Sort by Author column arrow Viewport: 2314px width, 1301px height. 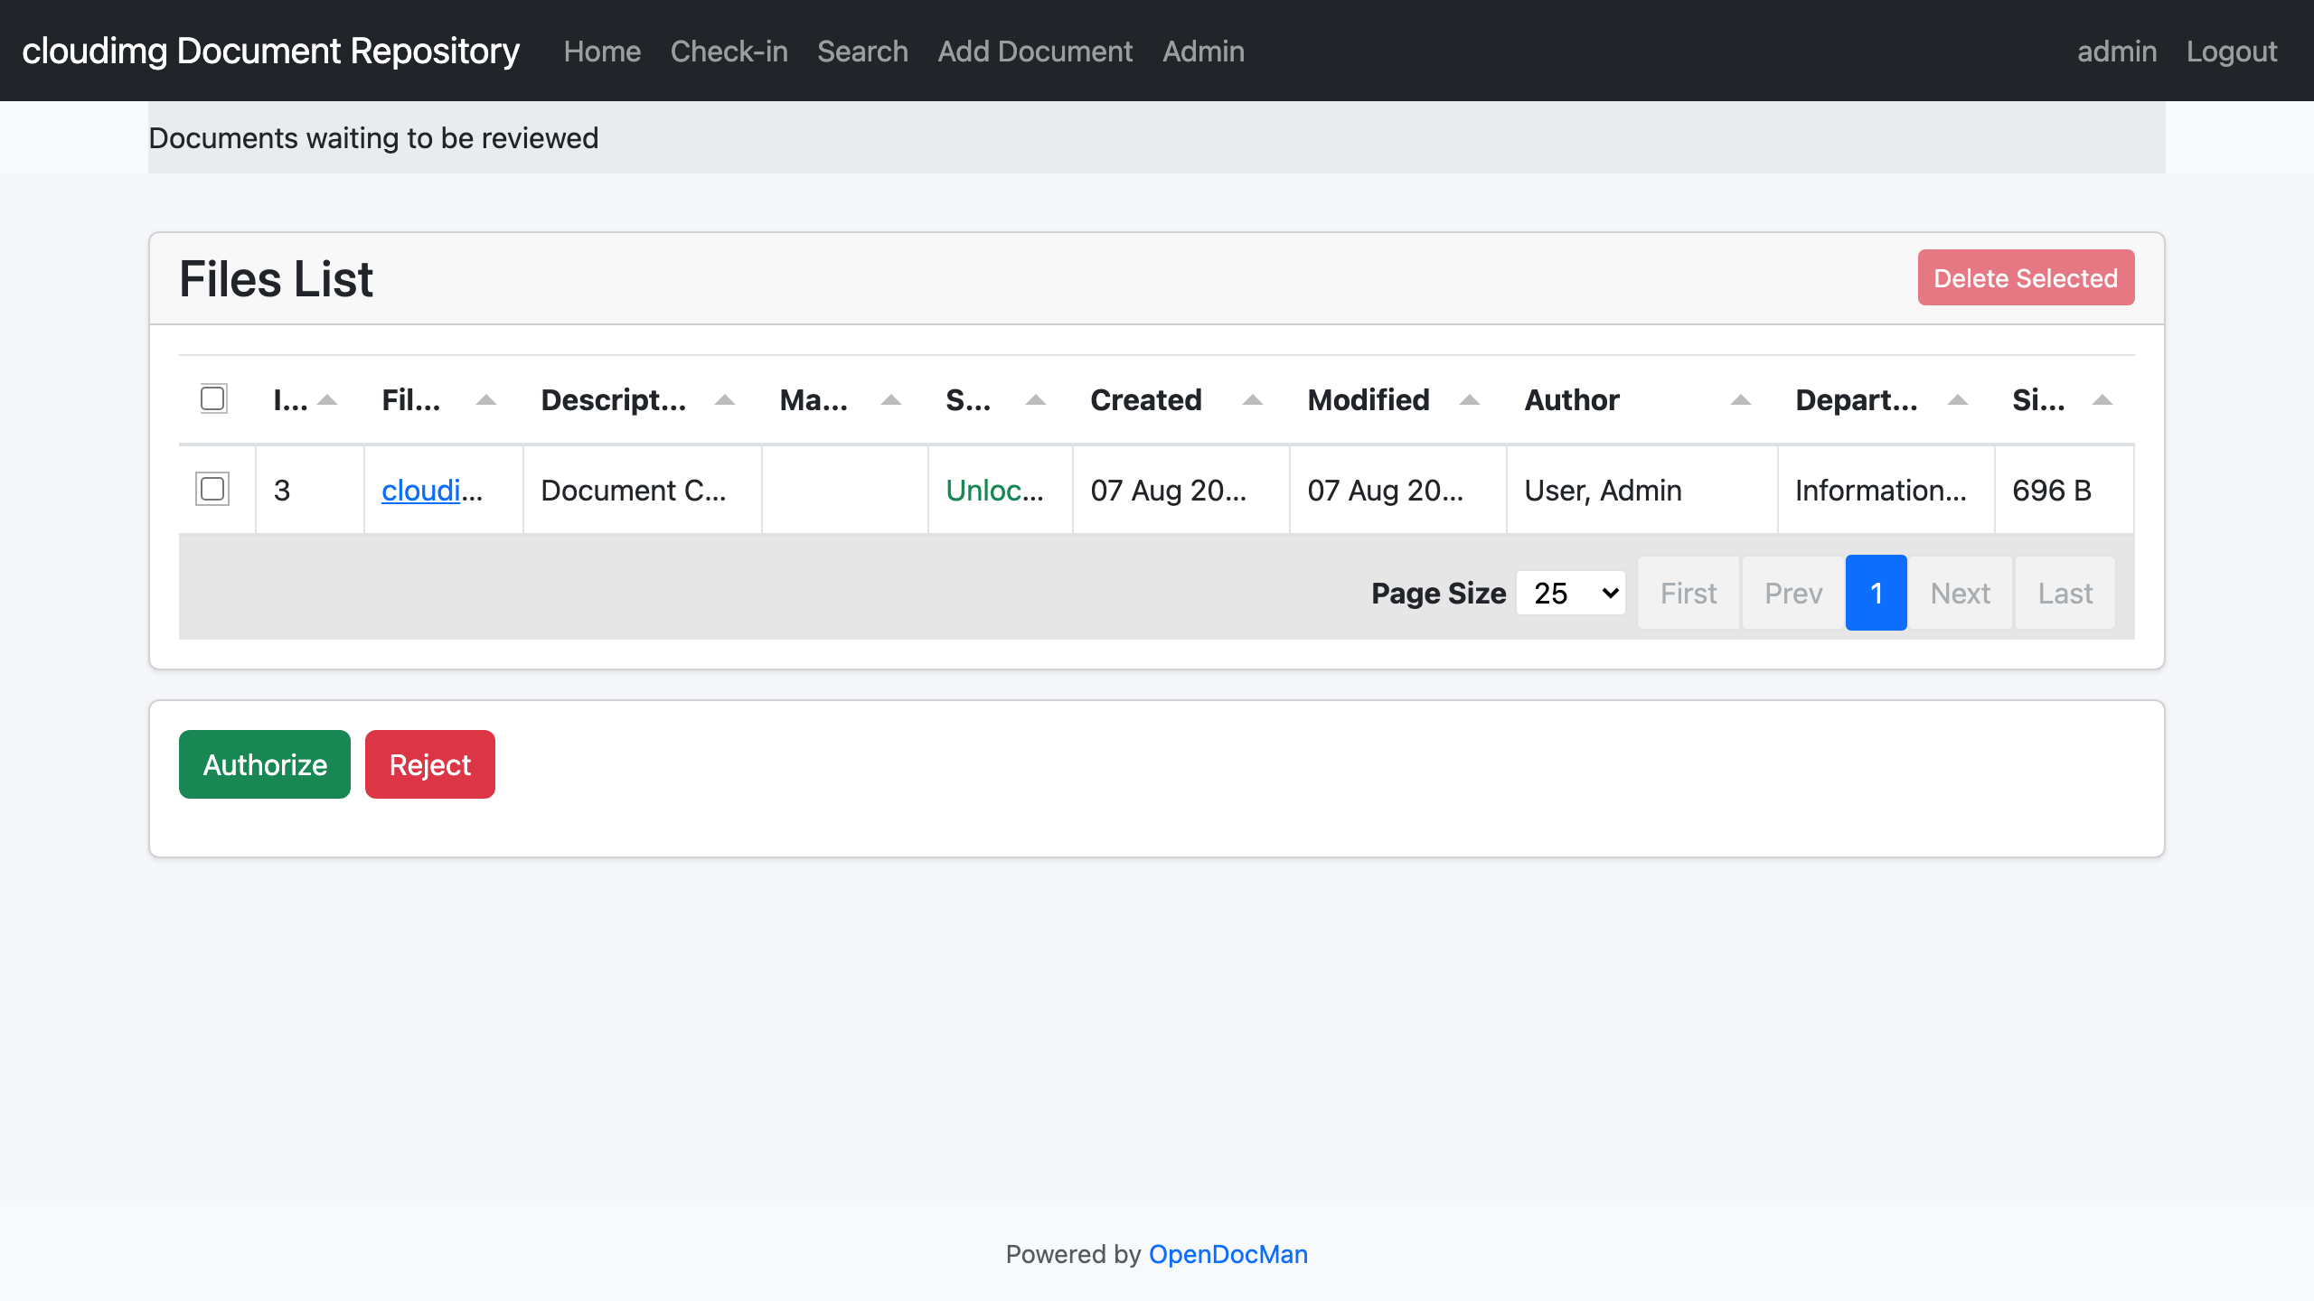coord(1741,400)
